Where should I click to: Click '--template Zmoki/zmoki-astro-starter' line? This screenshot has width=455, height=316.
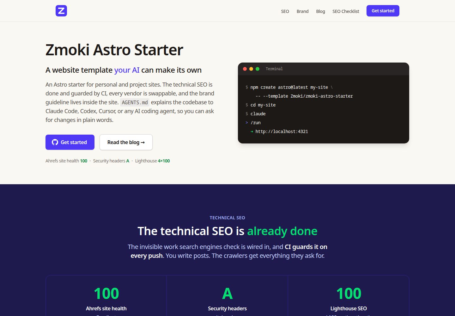[304, 96]
